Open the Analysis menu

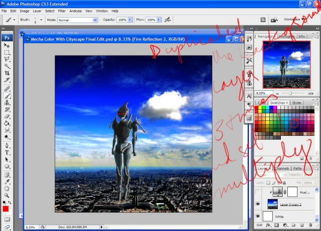75,11
